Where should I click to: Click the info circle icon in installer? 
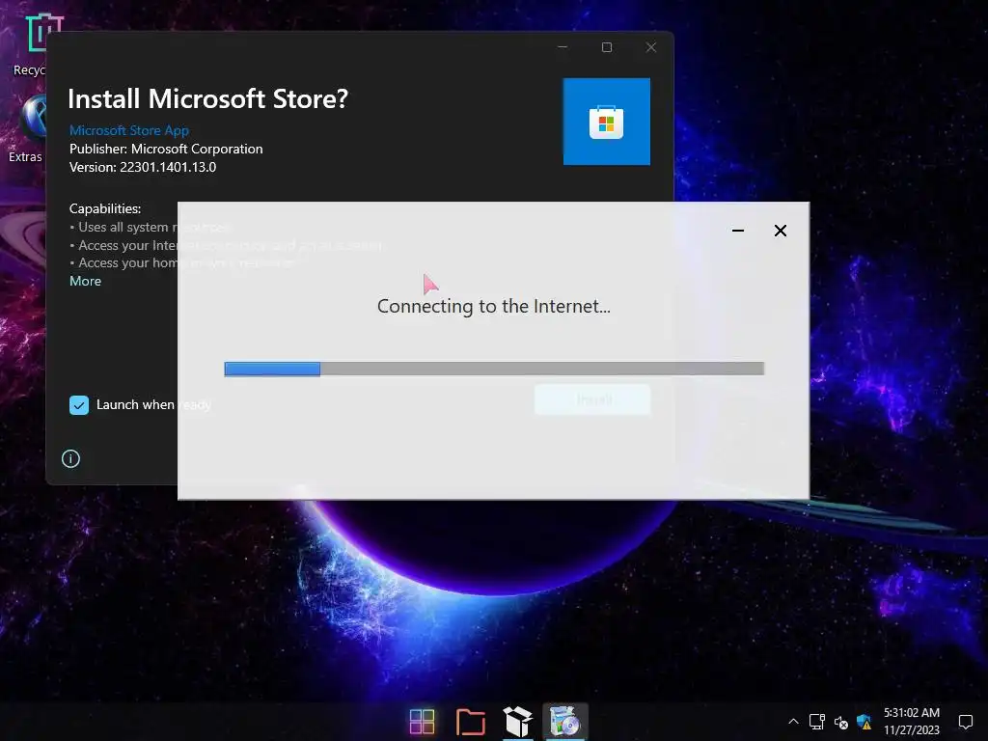pos(70,458)
